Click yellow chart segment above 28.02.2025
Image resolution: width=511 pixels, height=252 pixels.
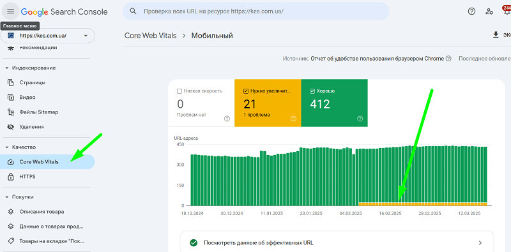(430, 204)
